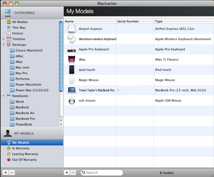
Task: Click the ipod touch device icon
Action: pyautogui.click(x=72, y=70)
